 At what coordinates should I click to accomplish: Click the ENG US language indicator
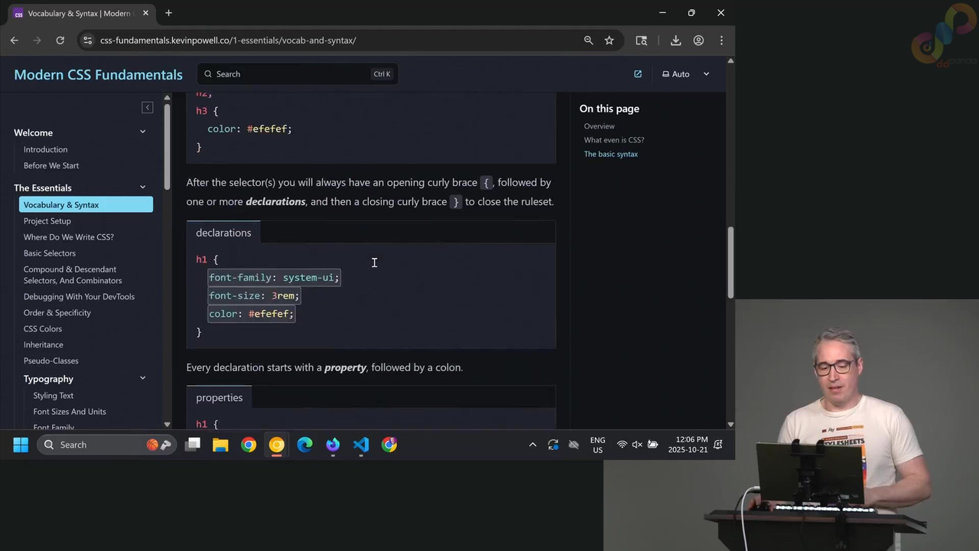(597, 445)
